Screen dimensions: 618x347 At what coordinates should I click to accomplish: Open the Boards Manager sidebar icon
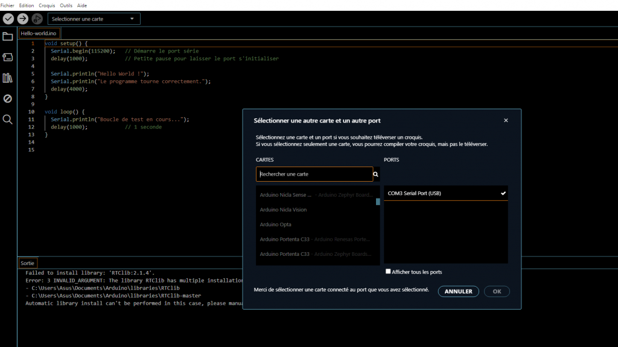coord(7,57)
